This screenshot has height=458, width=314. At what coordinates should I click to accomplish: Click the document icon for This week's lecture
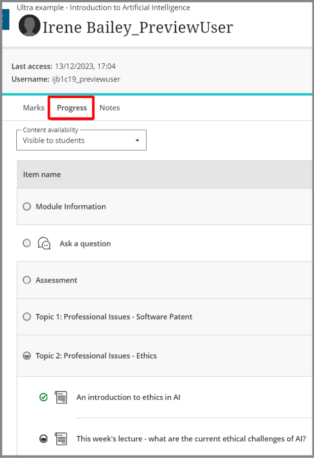pyautogui.click(x=61, y=438)
